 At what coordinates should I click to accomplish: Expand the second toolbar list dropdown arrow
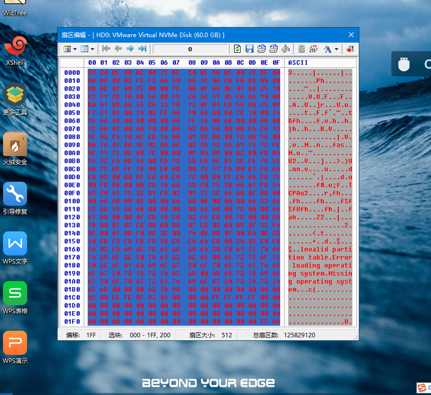point(92,49)
